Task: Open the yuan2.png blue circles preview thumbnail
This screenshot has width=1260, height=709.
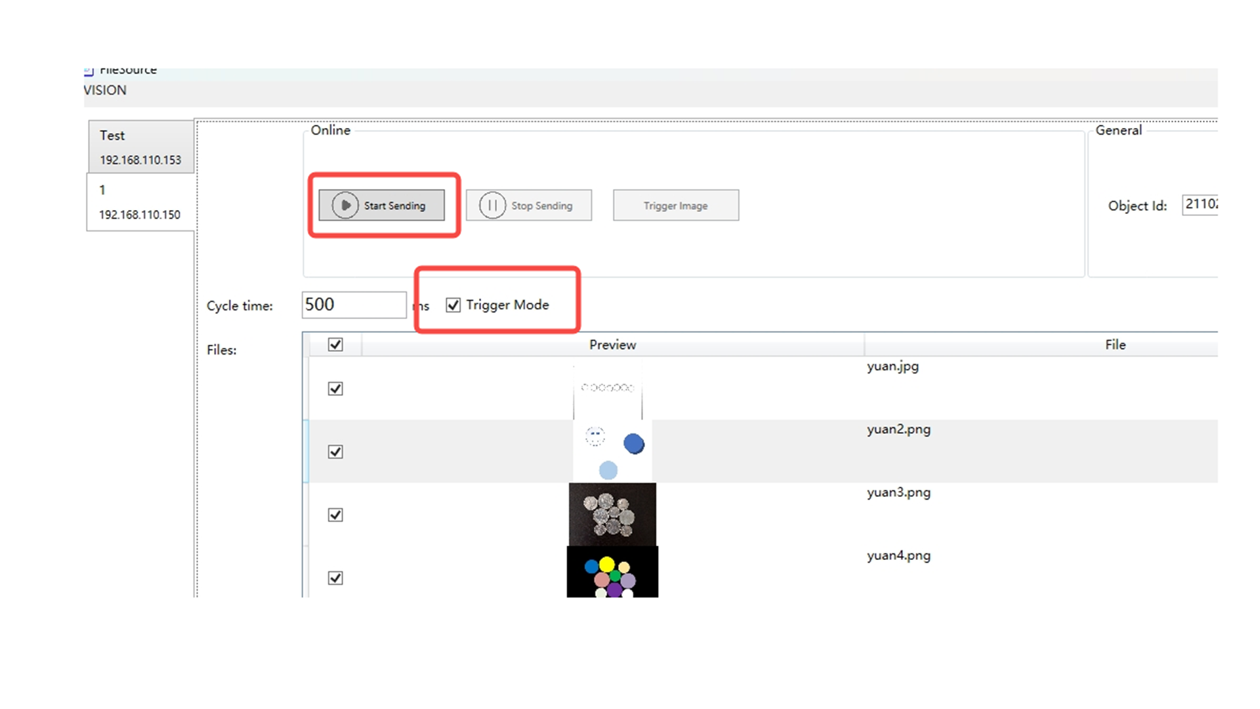Action: click(x=612, y=451)
